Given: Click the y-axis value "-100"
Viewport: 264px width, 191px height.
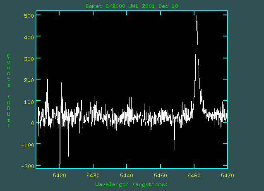Looking at the screenshot, I should click(x=28, y=145).
